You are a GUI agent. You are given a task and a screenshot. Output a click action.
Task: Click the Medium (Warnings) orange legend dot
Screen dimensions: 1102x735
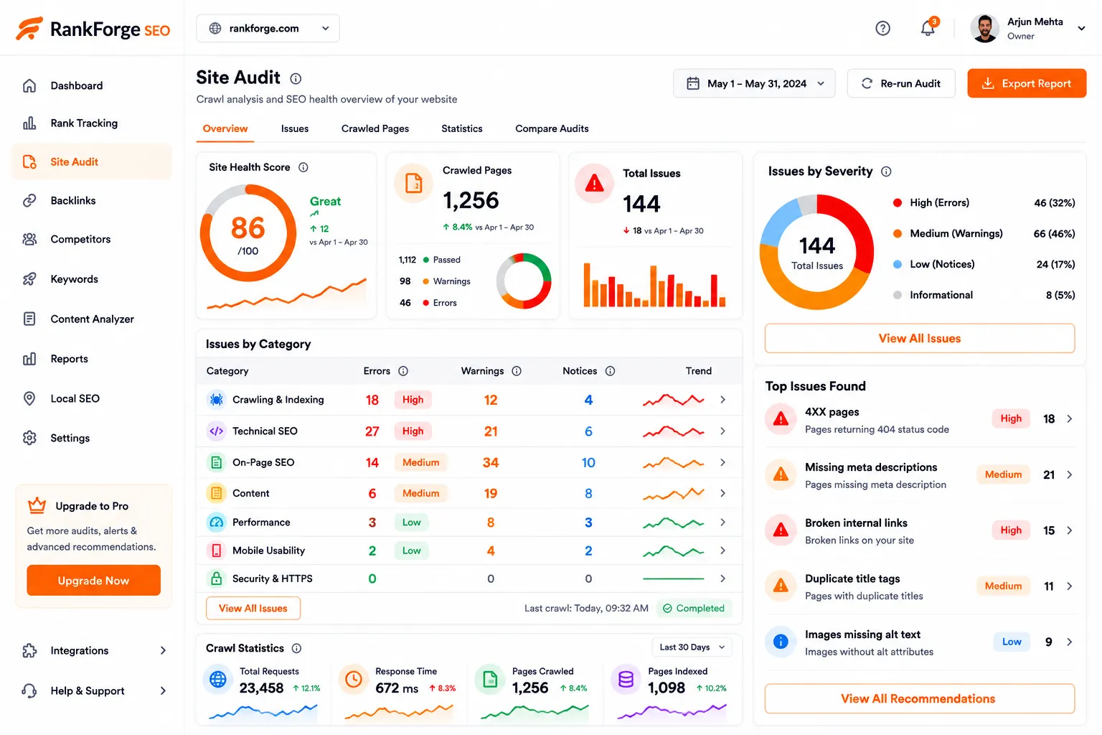[x=897, y=234]
